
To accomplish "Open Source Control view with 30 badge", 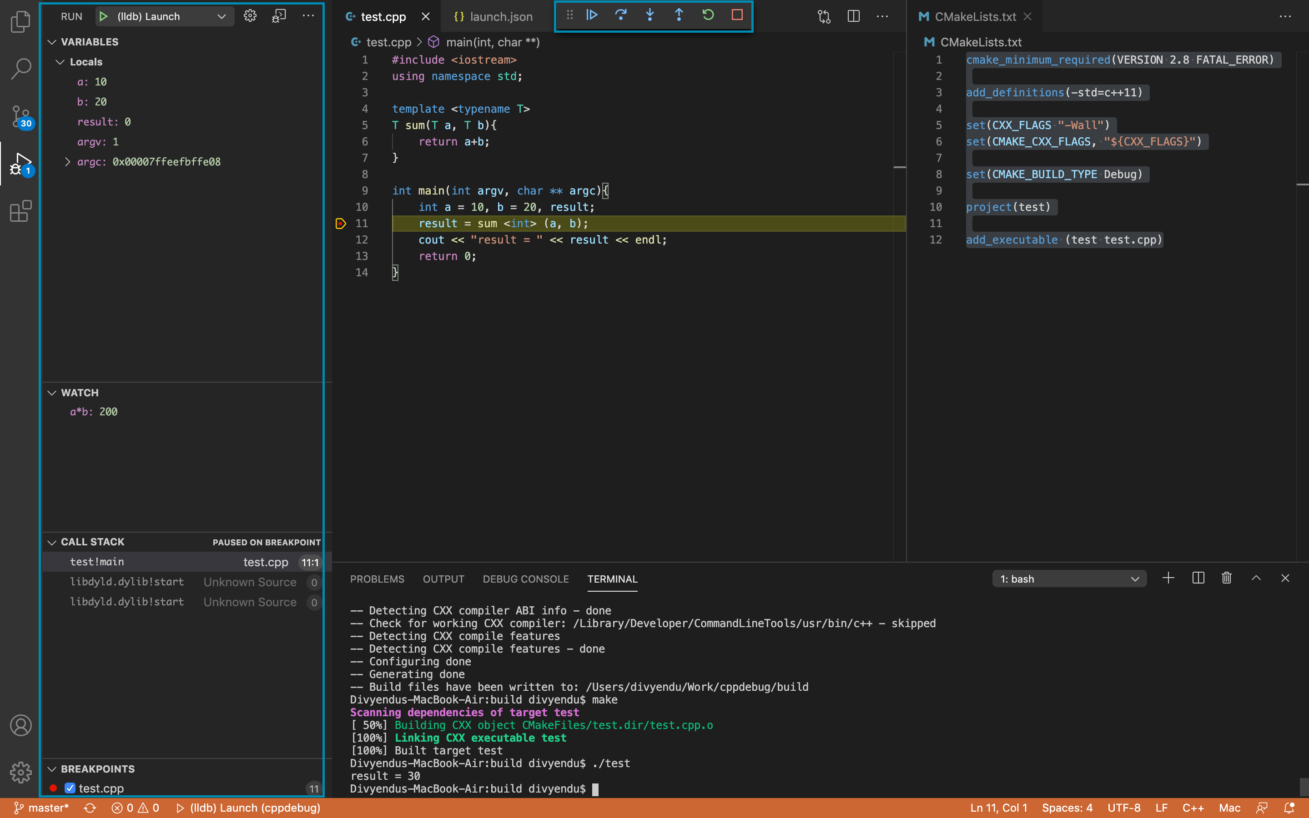I will coord(20,116).
